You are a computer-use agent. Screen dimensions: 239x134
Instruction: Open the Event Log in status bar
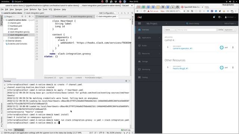(x=126, y=130)
